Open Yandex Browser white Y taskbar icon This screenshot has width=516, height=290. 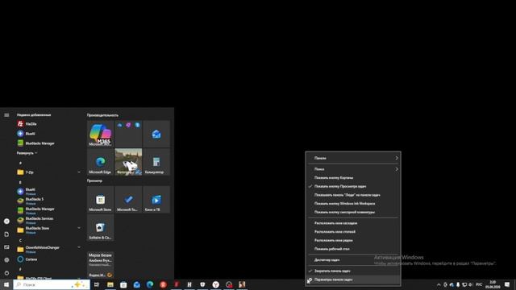pos(215,284)
